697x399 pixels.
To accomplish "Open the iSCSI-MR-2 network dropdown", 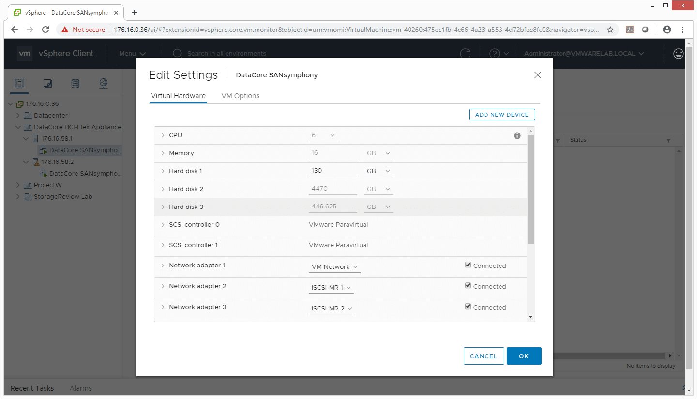I will (332, 309).
